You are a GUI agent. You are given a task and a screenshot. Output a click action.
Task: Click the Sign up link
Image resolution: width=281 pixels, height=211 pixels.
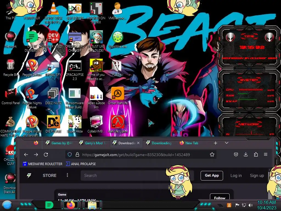(x=257, y=176)
